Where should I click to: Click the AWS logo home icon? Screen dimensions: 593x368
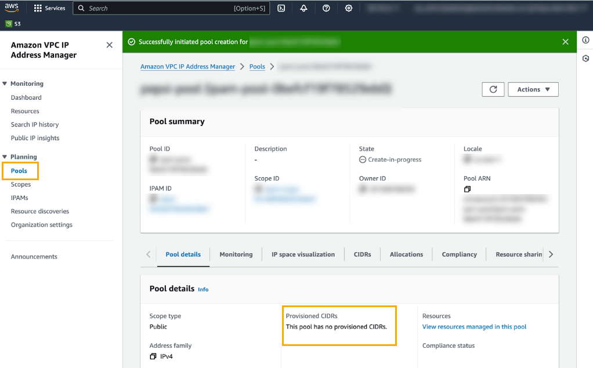pyautogui.click(x=12, y=8)
